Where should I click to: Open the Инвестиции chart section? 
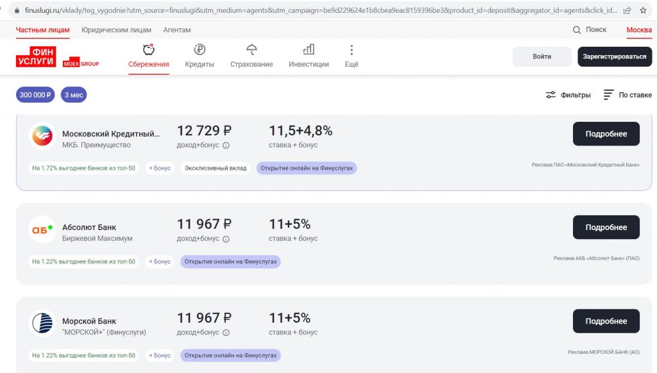point(309,56)
